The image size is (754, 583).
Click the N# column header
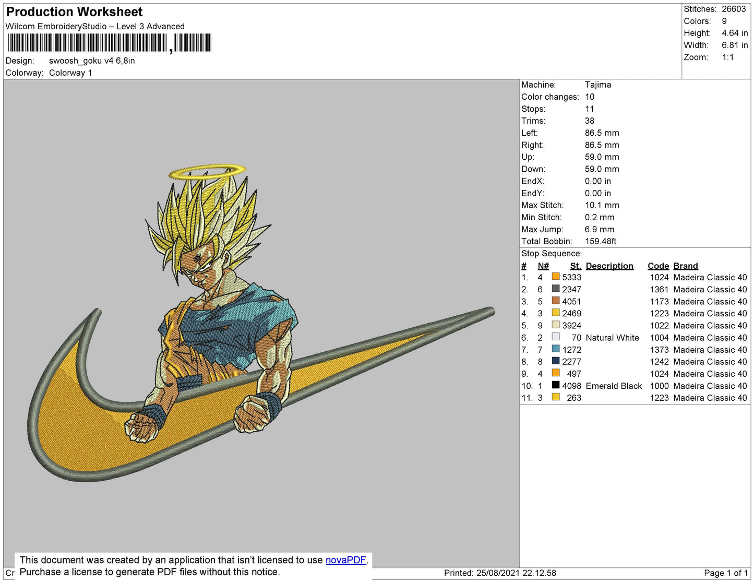pos(543,266)
